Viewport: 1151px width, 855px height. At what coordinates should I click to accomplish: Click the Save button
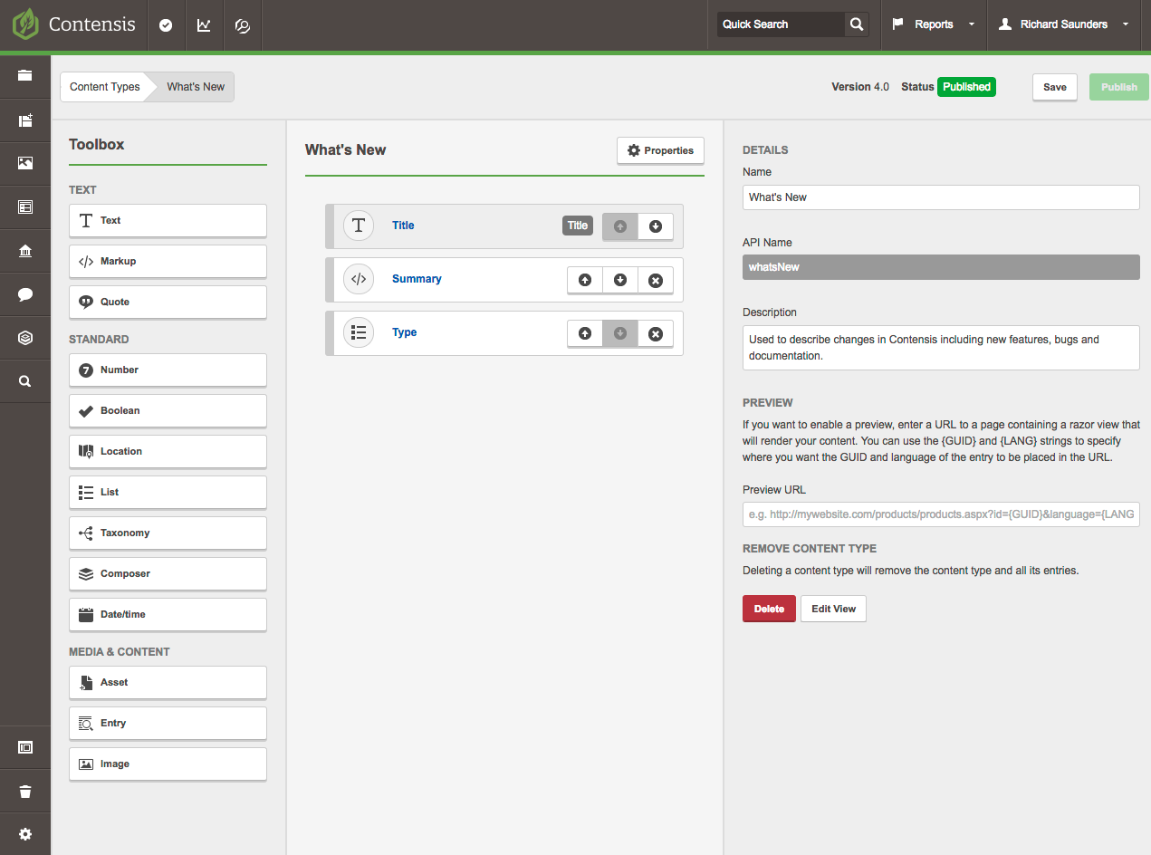coord(1055,87)
